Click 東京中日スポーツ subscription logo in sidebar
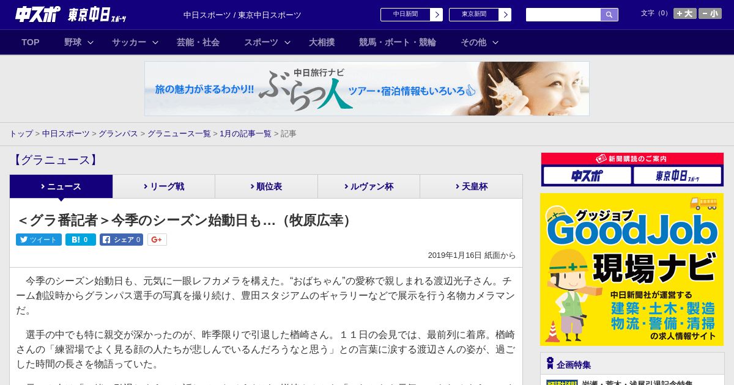 click(677, 175)
